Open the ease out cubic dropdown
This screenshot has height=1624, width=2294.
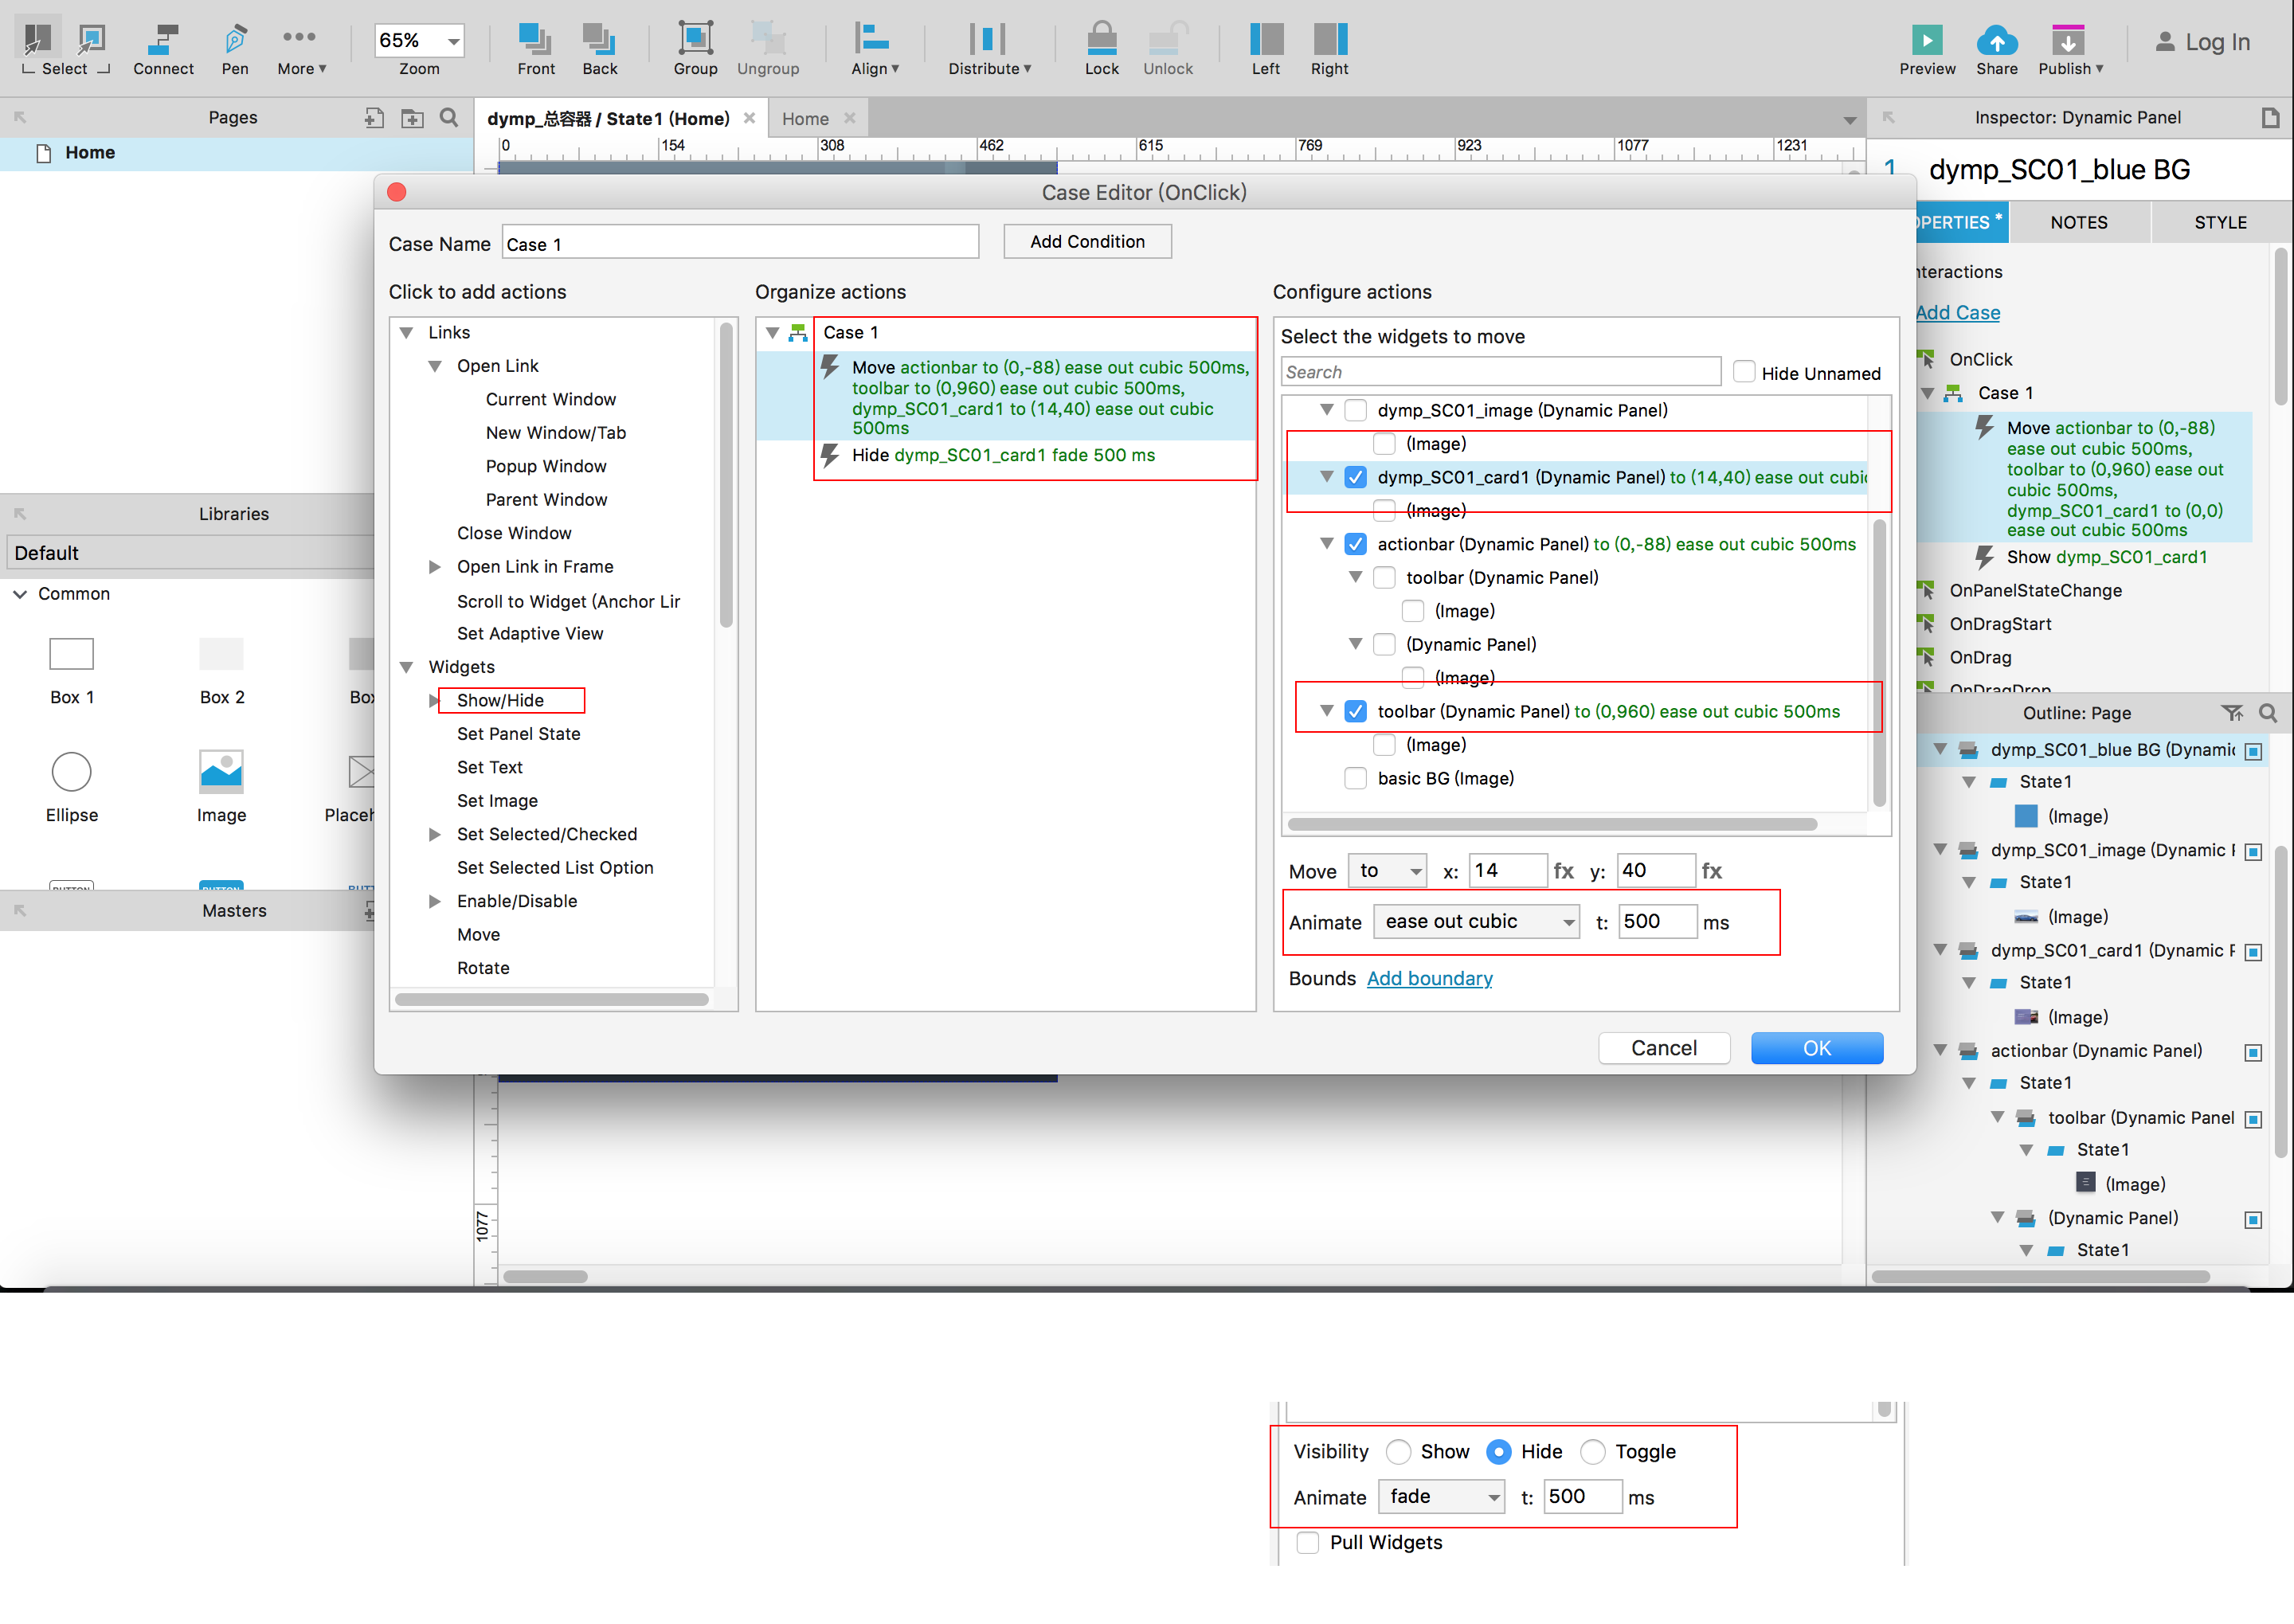(x=1476, y=921)
